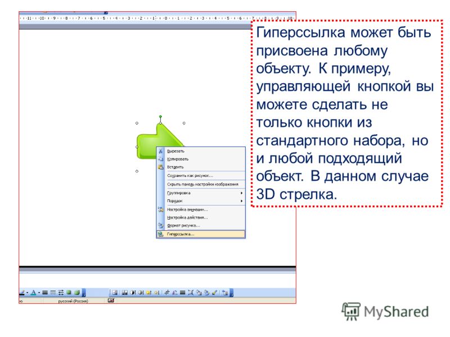The image size is (450, 337).
Task: Select the Crop tool icon
Action: point(166,293)
